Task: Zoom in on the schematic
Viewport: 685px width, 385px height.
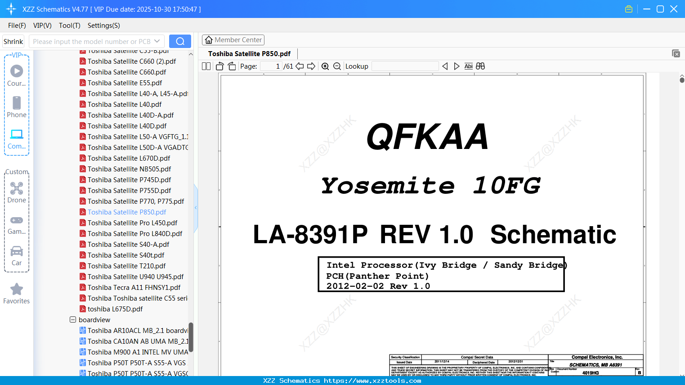Action: click(x=325, y=66)
